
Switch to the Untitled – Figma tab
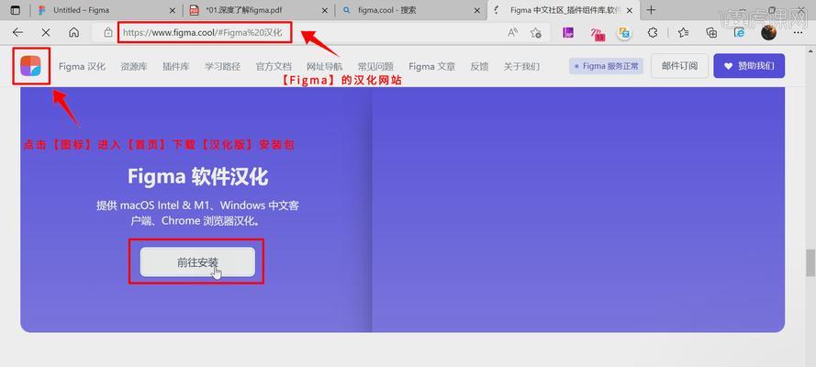pyautogui.click(x=106, y=10)
